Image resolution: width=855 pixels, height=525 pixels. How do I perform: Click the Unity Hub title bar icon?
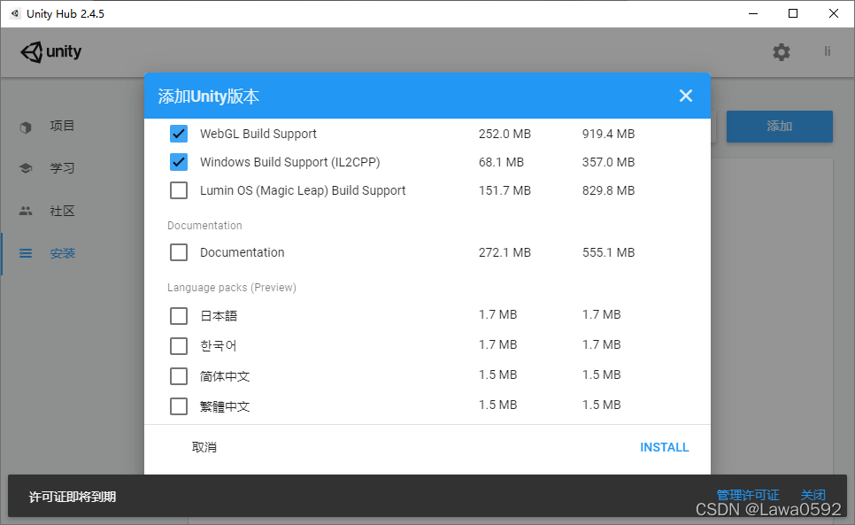15,13
